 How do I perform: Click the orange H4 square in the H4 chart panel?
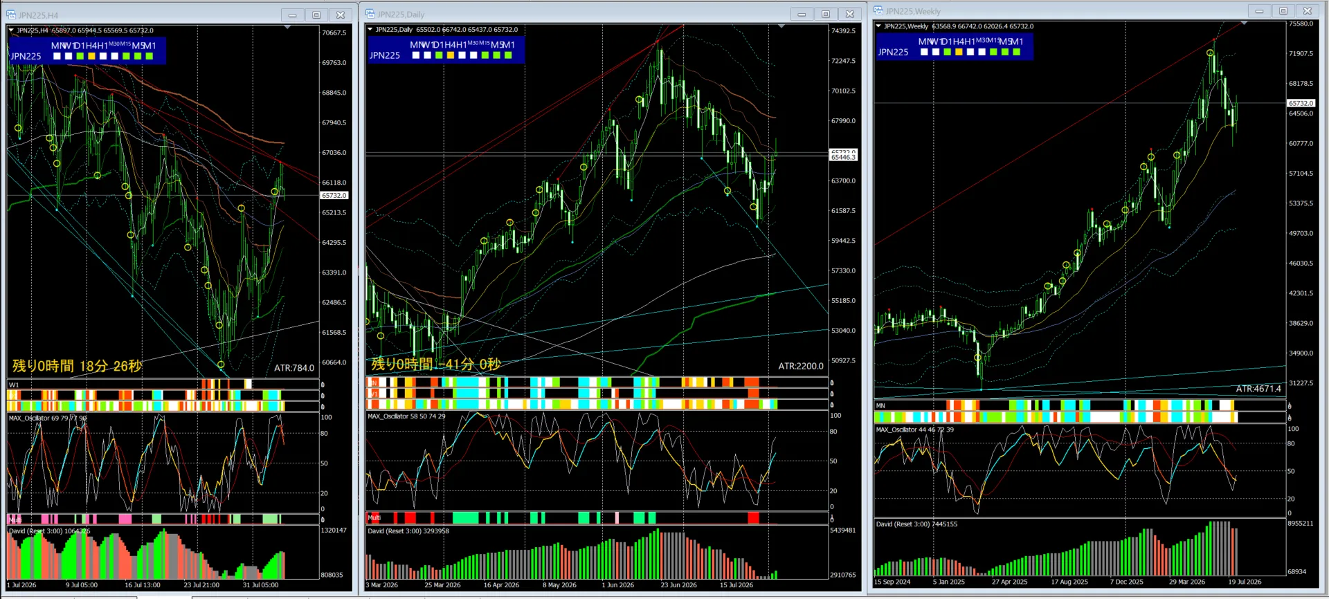[x=91, y=56]
